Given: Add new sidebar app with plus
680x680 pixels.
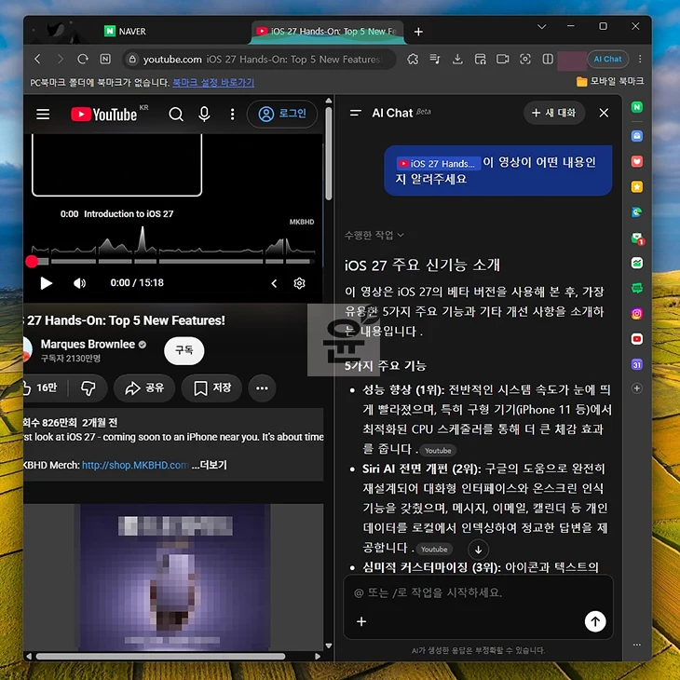Looking at the screenshot, I should (636, 388).
